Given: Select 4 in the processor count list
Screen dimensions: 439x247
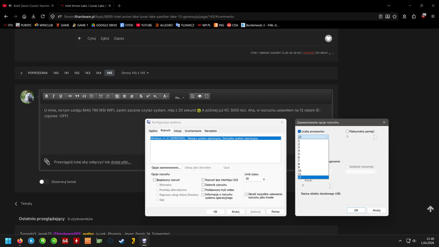Looking at the screenshot, I should (313, 151).
